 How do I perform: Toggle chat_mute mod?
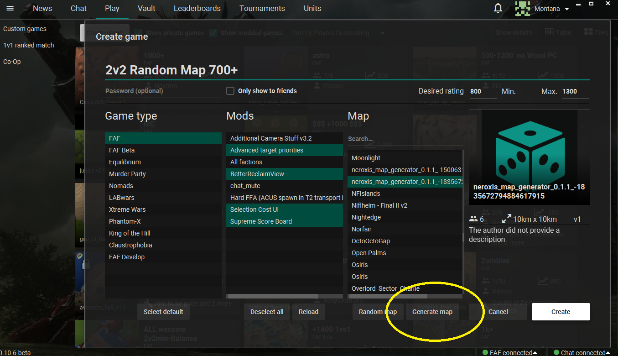[x=285, y=186]
